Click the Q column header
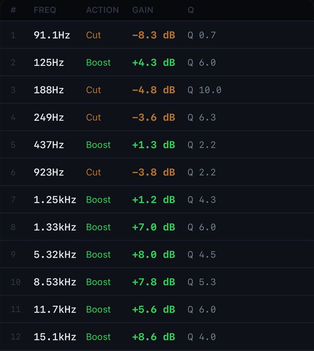The width and height of the screenshot is (314, 351). tap(191, 10)
